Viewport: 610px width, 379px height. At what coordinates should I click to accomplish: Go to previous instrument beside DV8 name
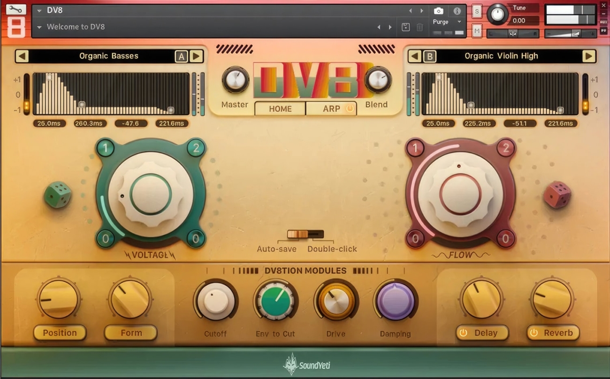point(410,10)
